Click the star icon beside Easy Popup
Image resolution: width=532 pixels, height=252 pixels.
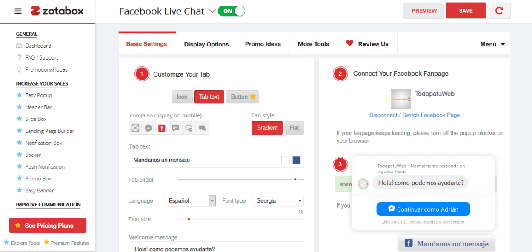tap(19, 95)
